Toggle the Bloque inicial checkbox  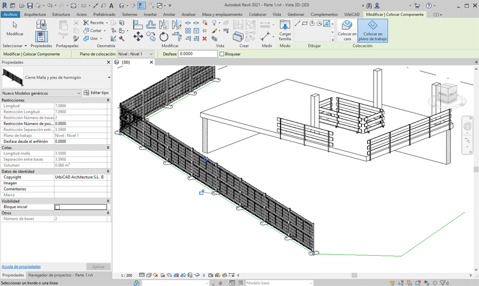coord(57,207)
